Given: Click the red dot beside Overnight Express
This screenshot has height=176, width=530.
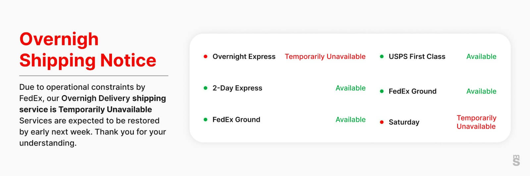Looking at the screenshot, I should coord(205,56).
